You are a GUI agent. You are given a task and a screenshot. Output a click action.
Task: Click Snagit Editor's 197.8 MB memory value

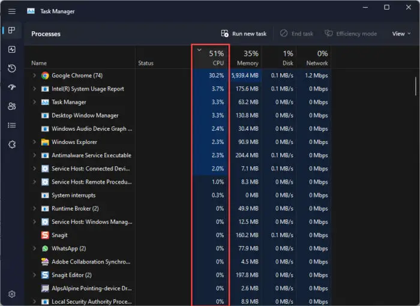pyautogui.click(x=247, y=275)
